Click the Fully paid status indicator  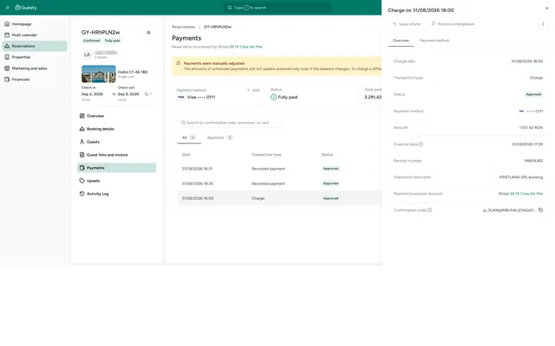(x=284, y=97)
